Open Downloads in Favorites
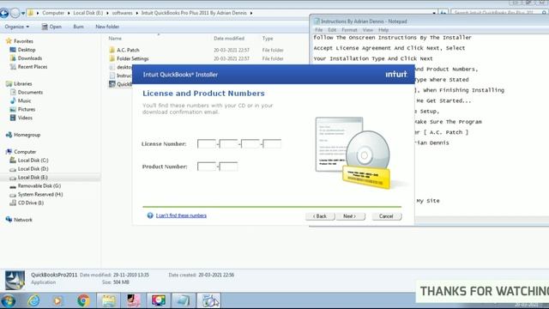The height and width of the screenshot is (309, 549). pyautogui.click(x=30, y=58)
